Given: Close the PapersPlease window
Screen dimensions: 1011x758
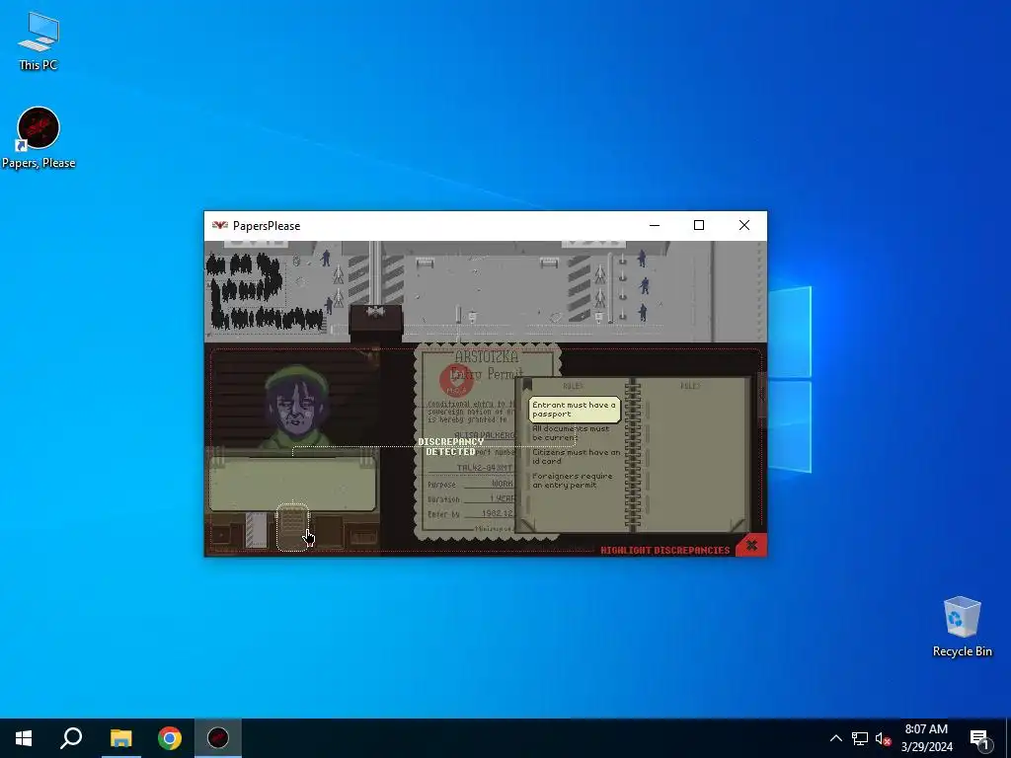Looking at the screenshot, I should click(x=744, y=226).
